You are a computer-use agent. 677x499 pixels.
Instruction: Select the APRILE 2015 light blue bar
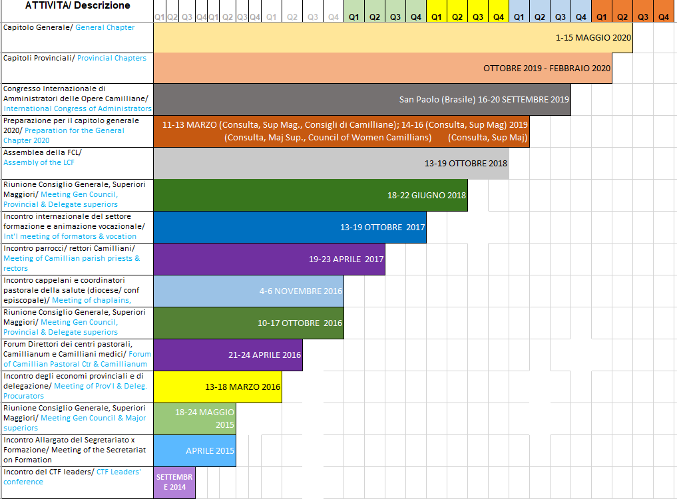[x=194, y=450]
